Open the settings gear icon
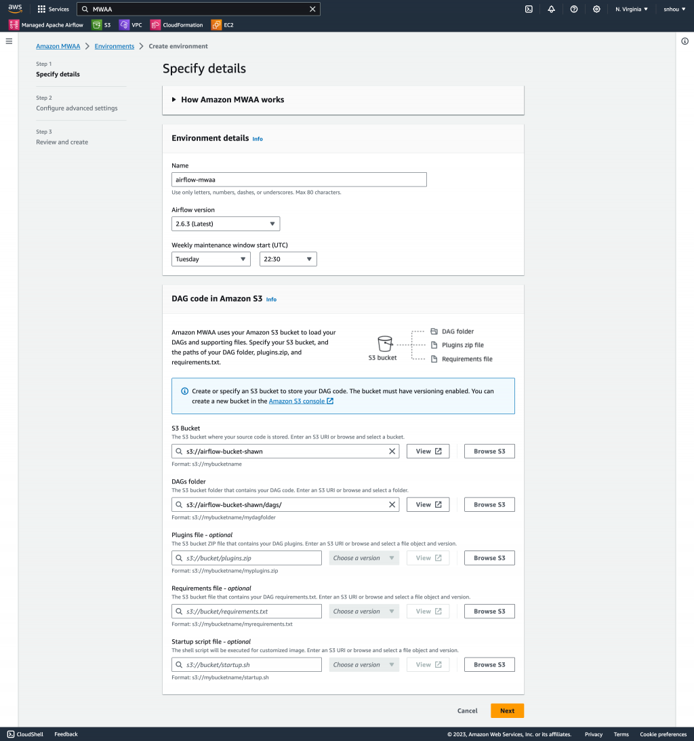The image size is (694, 741). pyautogui.click(x=596, y=9)
